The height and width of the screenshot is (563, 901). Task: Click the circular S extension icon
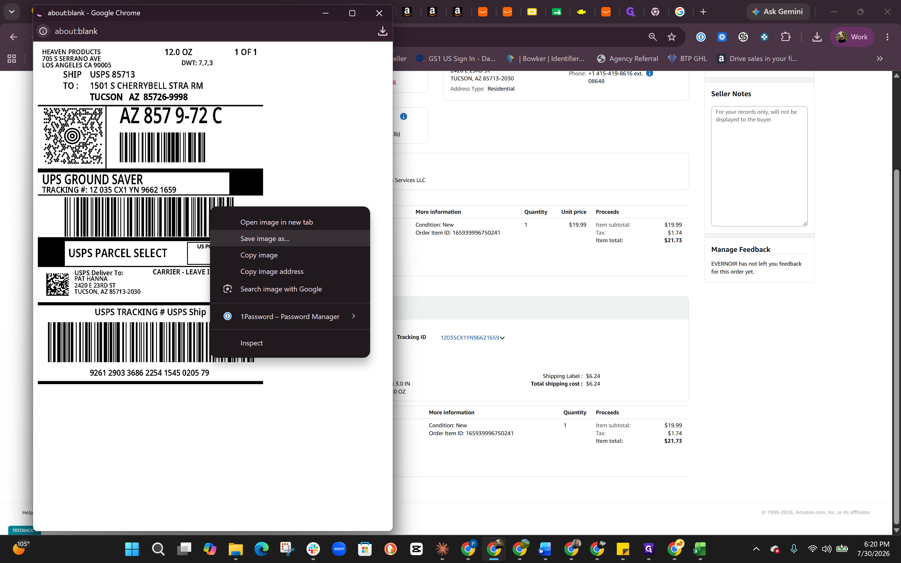tap(743, 37)
